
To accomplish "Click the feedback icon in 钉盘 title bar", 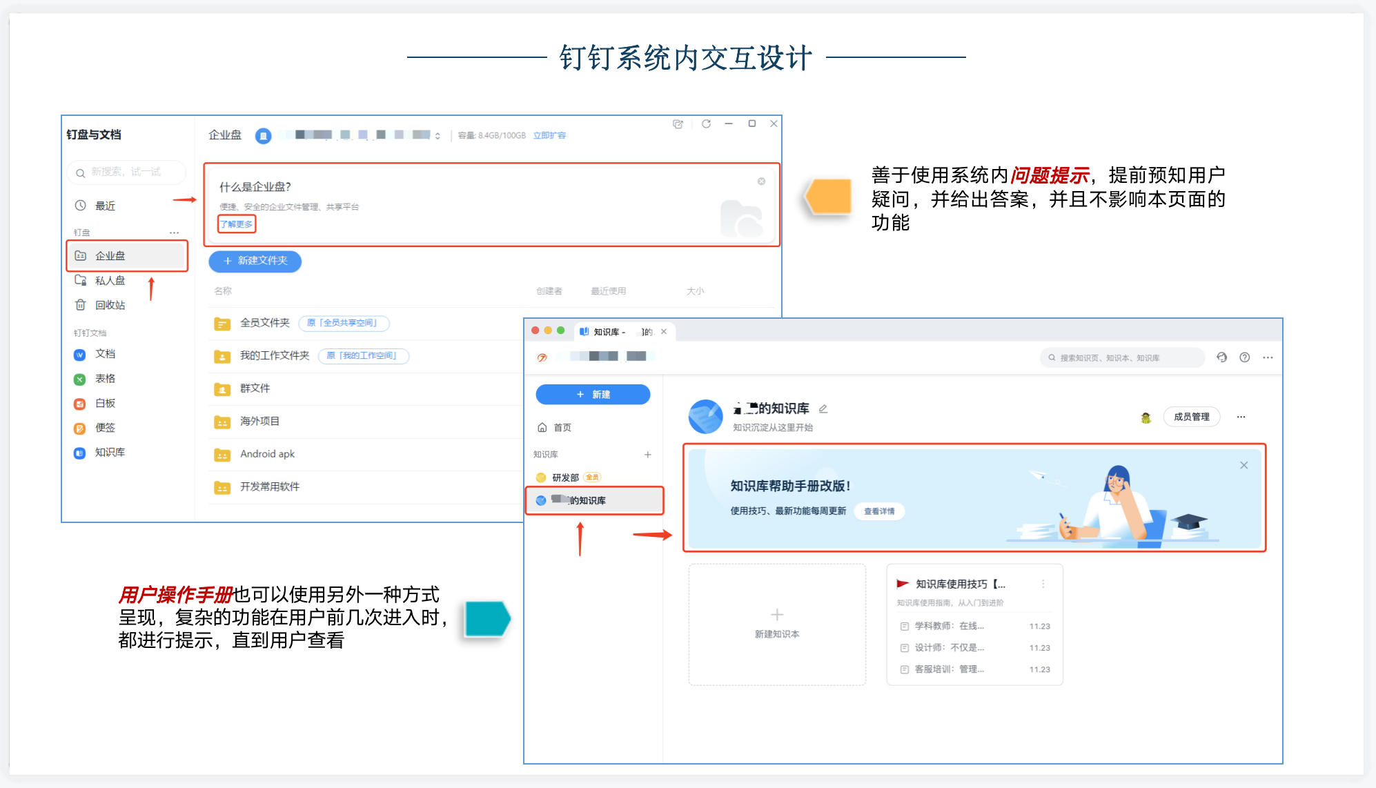I will tap(678, 124).
